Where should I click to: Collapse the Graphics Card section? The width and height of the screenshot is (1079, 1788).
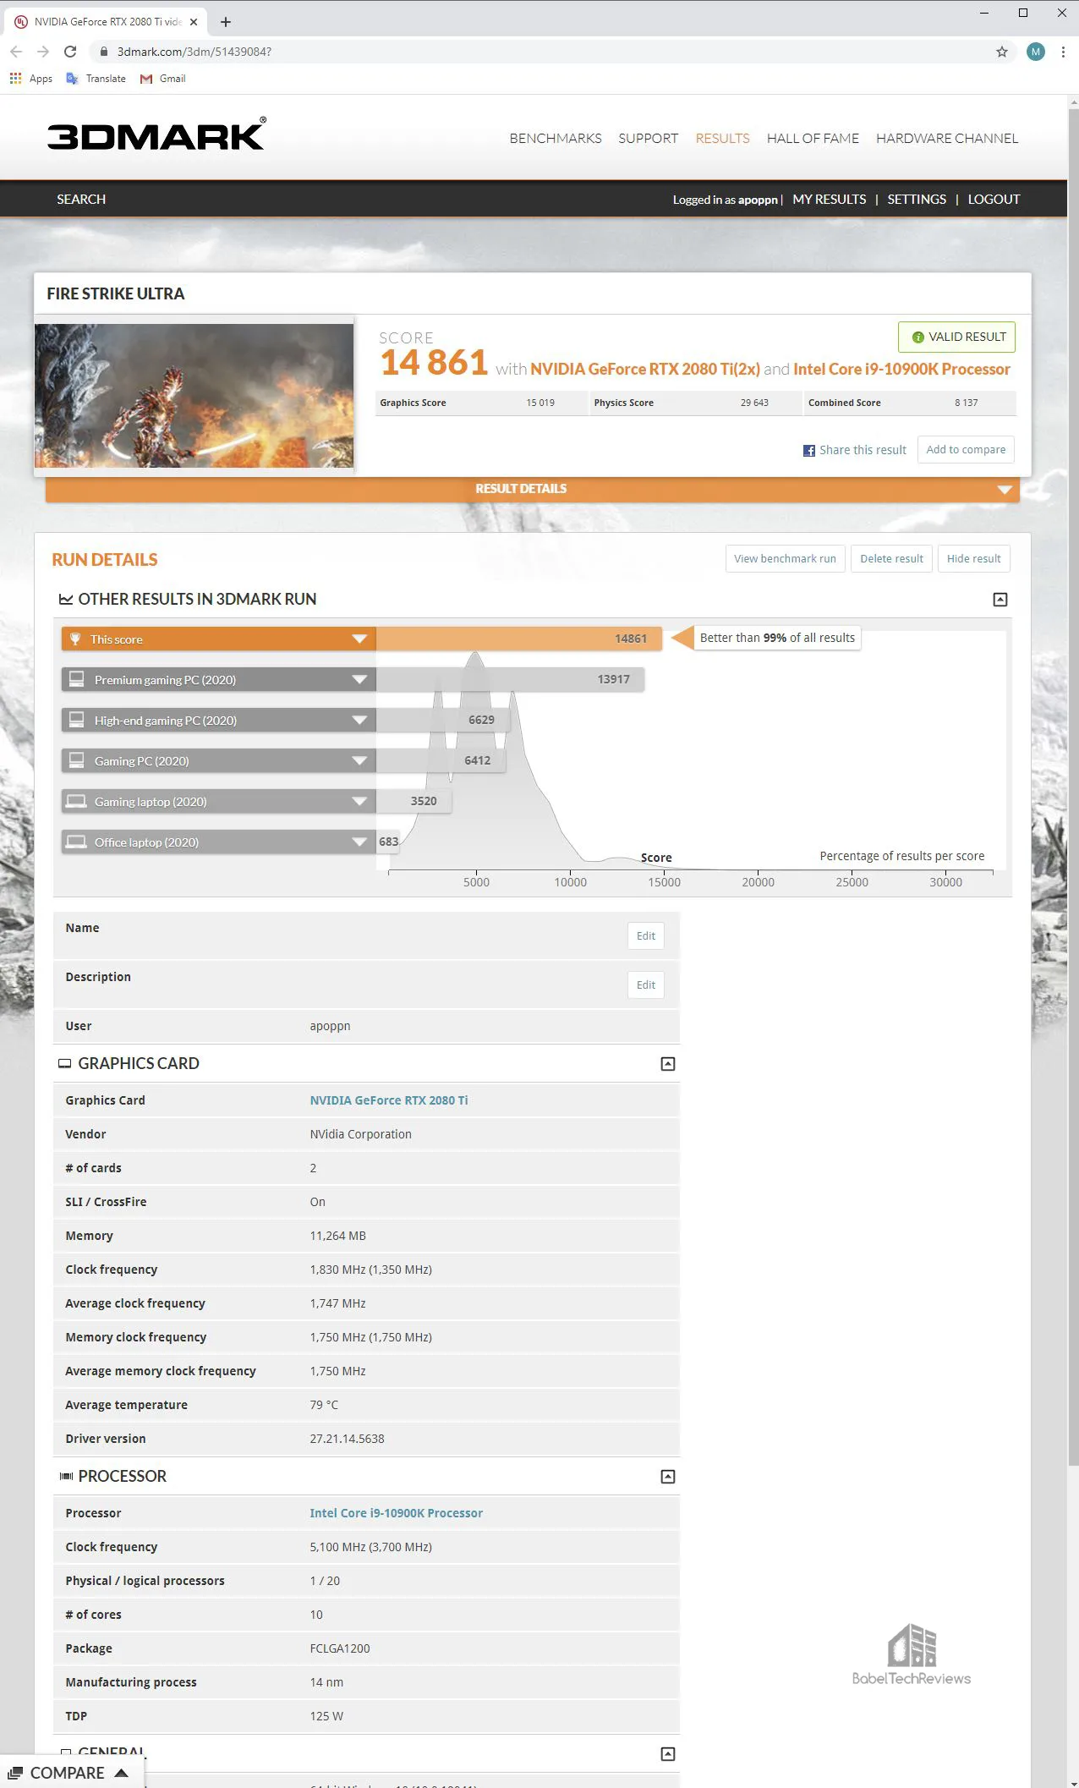click(x=668, y=1064)
